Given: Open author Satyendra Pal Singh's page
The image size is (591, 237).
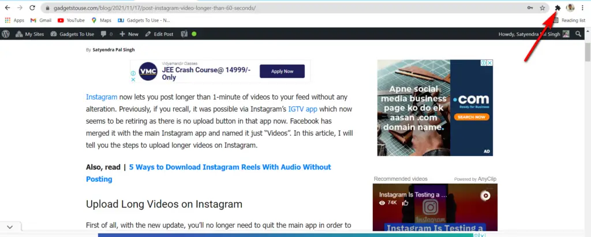Looking at the screenshot, I should (x=114, y=50).
